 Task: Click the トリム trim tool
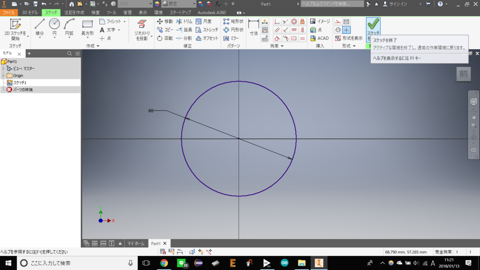tap(184, 22)
